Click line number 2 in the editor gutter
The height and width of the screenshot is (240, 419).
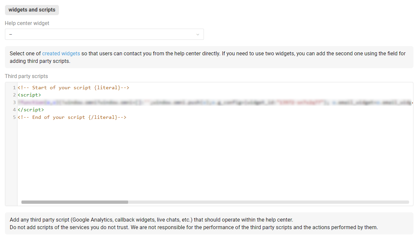coord(14,95)
